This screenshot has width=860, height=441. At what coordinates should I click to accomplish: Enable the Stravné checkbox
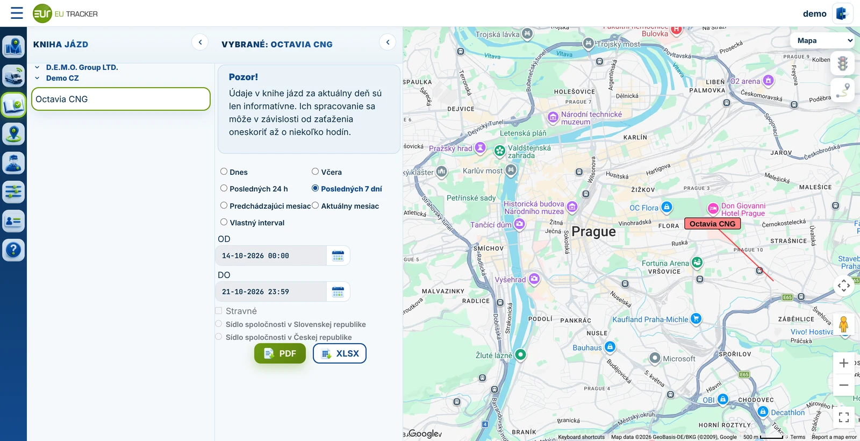219,311
